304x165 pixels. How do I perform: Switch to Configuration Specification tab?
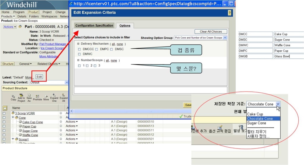(x=94, y=25)
